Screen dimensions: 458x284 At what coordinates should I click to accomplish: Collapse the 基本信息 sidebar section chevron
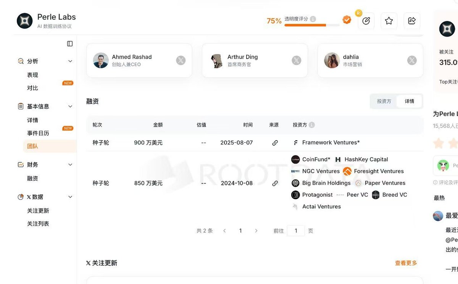70,107
